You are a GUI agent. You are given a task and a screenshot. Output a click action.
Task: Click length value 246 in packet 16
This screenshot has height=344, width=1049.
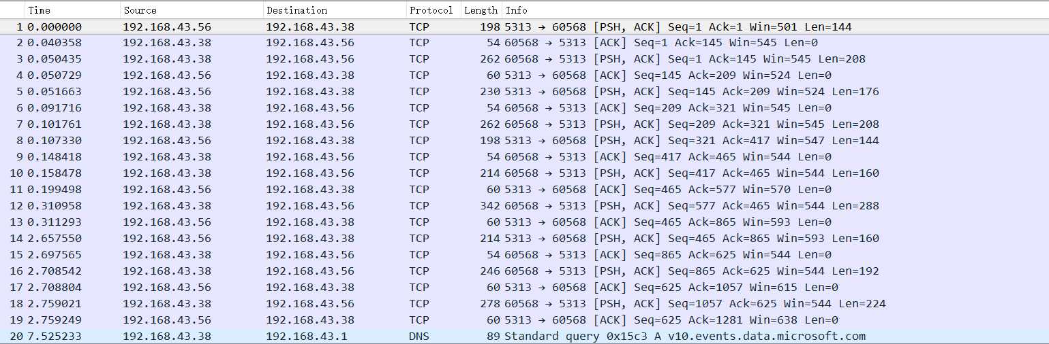pos(489,271)
